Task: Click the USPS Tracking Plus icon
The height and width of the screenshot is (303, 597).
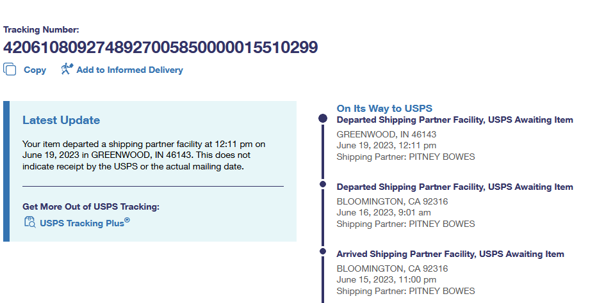Action: click(x=29, y=222)
